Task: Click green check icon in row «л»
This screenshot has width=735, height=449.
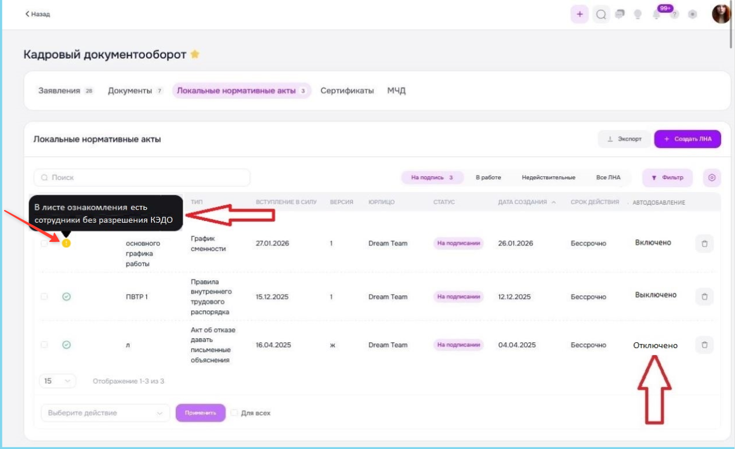Action: point(66,345)
